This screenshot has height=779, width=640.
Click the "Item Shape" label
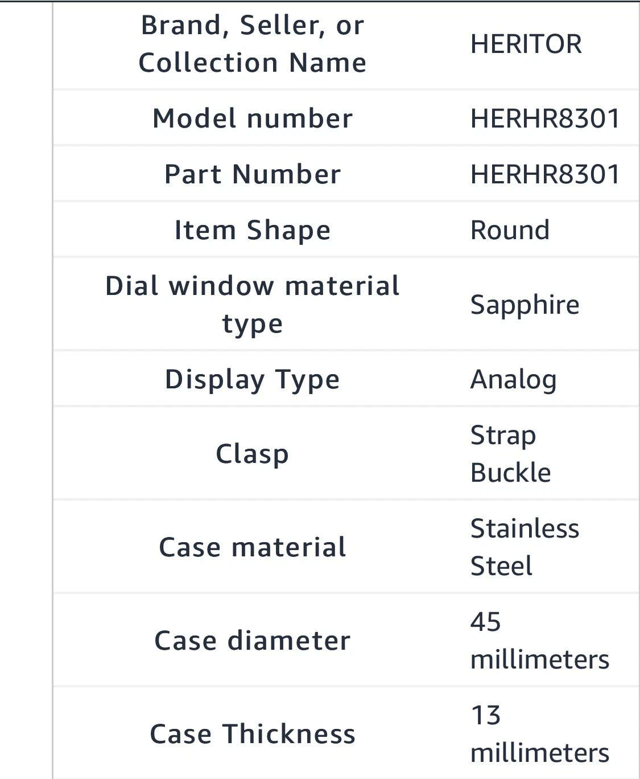point(252,230)
